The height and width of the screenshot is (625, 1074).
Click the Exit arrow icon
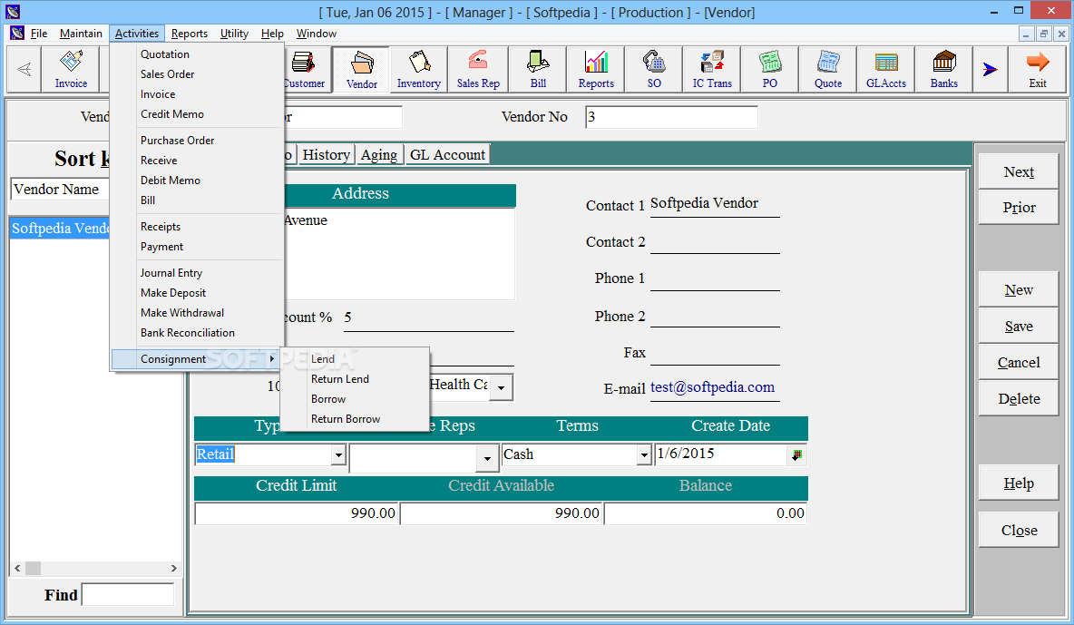coord(1038,69)
